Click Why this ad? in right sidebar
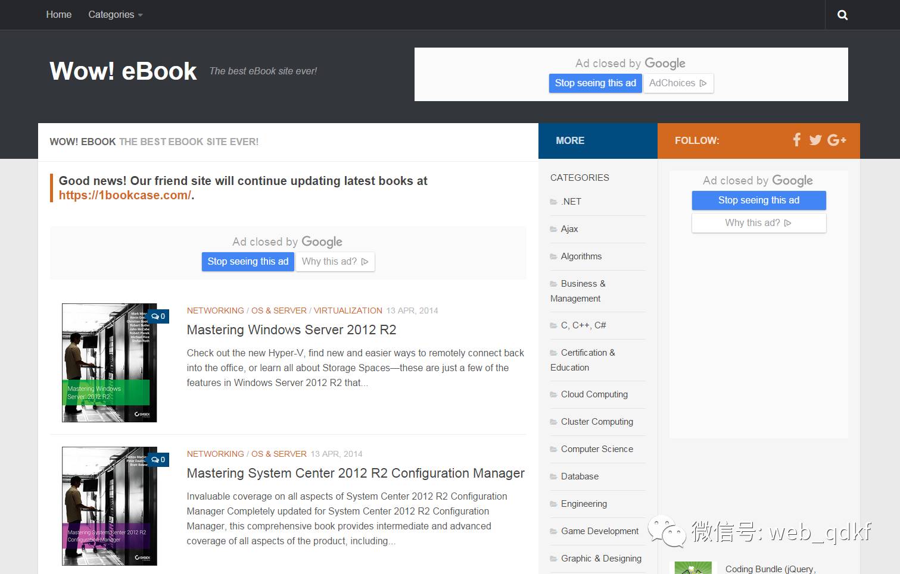The width and height of the screenshot is (900, 574). point(759,223)
